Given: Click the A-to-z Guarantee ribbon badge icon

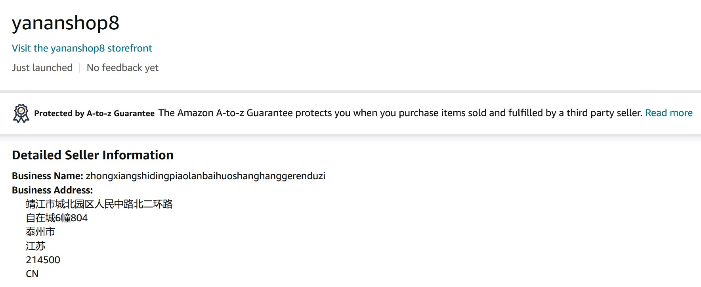Looking at the screenshot, I should pyautogui.click(x=21, y=113).
